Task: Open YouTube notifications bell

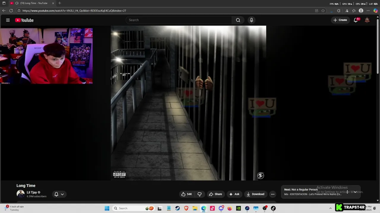Action: point(356,20)
